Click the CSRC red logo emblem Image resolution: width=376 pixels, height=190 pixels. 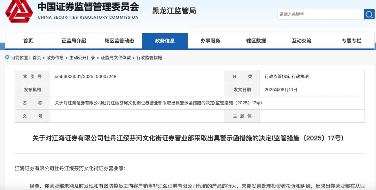coord(19,11)
